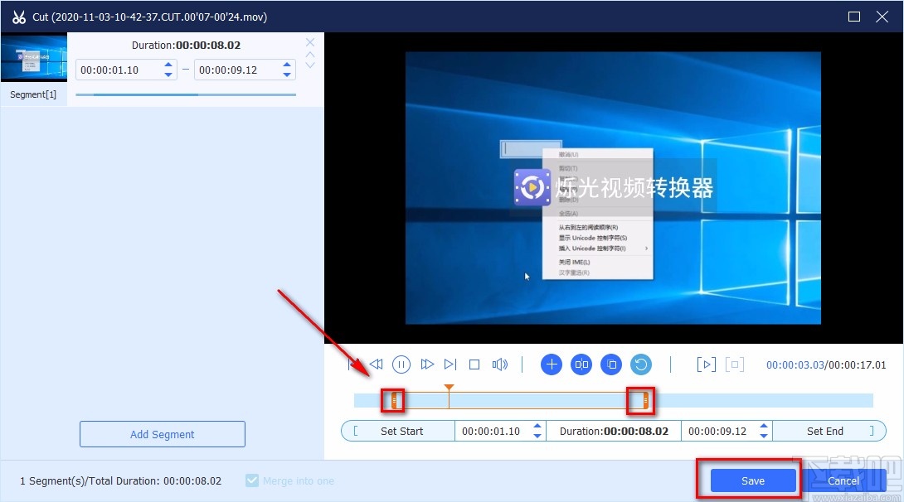
Task: Collapse segment panel using up chevron
Action: 309,55
